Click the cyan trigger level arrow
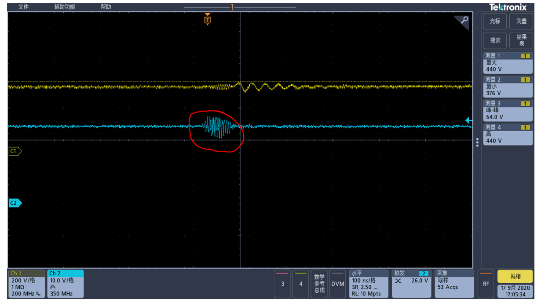 [469, 120]
